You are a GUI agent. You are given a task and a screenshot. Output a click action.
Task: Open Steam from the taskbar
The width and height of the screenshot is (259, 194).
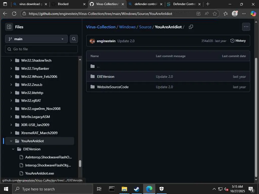137,189
